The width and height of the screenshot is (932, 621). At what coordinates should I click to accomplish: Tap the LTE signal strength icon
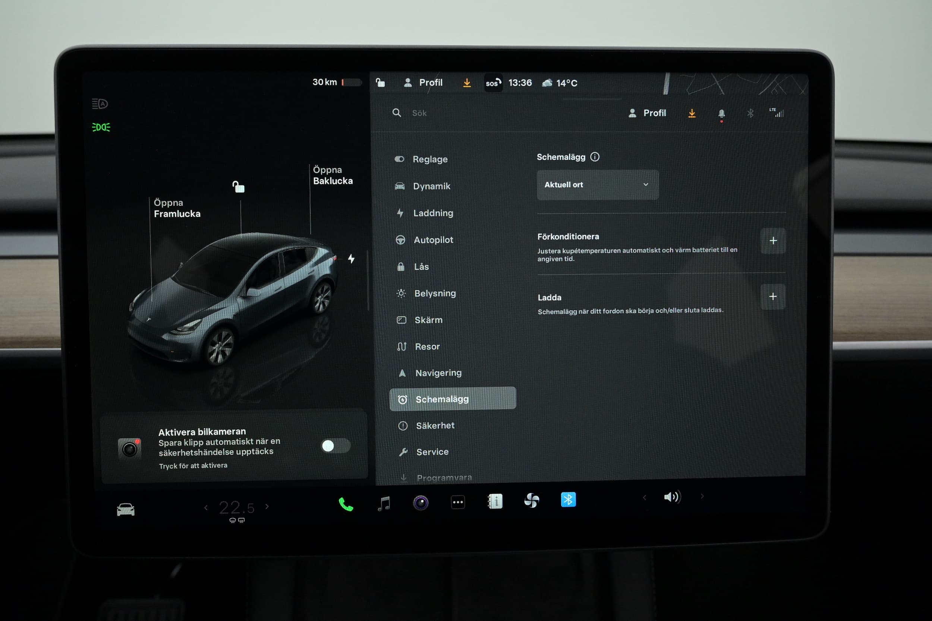tap(777, 113)
